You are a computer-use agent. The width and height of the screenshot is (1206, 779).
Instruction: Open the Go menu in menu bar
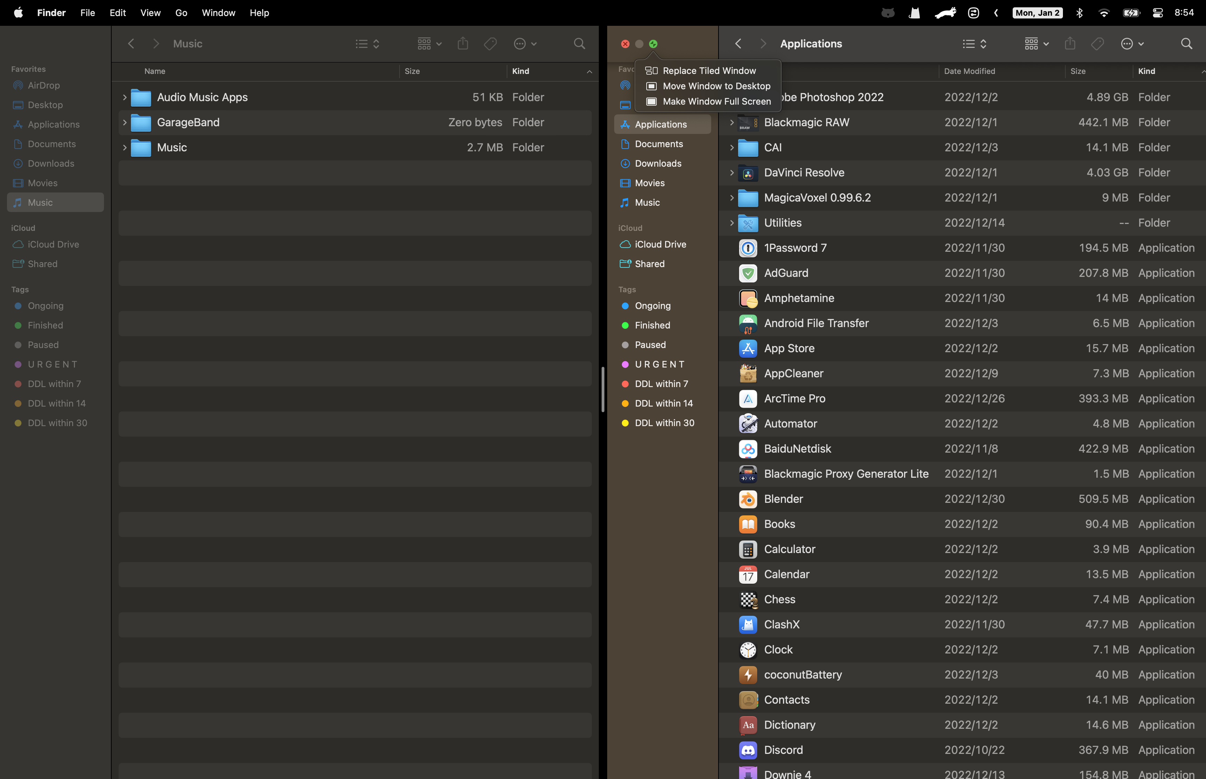pyautogui.click(x=181, y=13)
